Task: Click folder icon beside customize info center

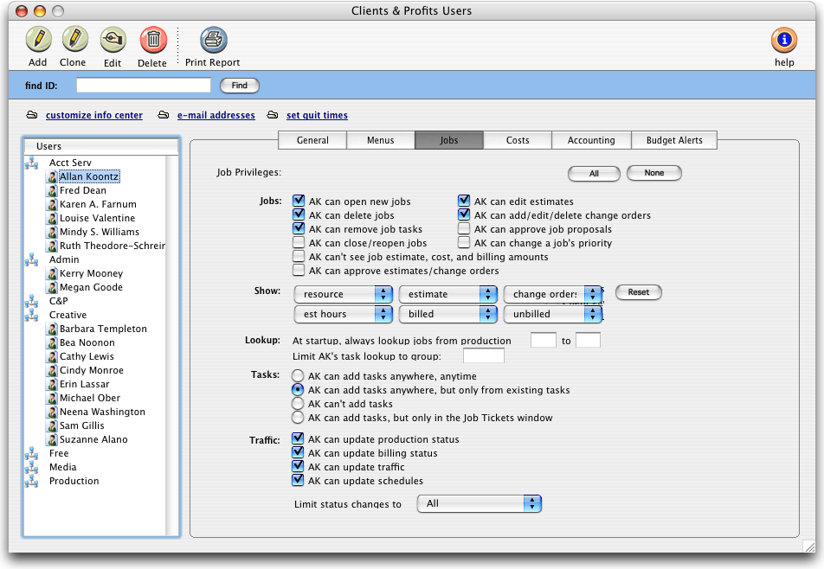Action: (32, 114)
